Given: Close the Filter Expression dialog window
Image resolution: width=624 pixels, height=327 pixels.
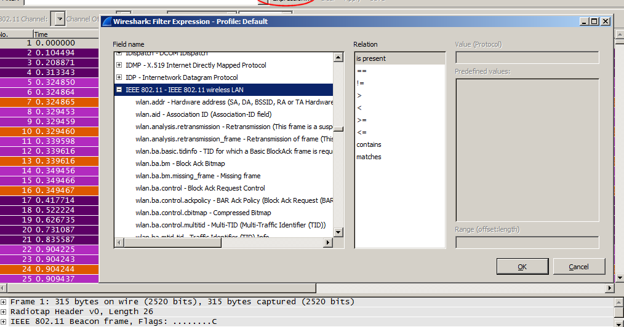Looking at the screenshot, I should 606,22.
